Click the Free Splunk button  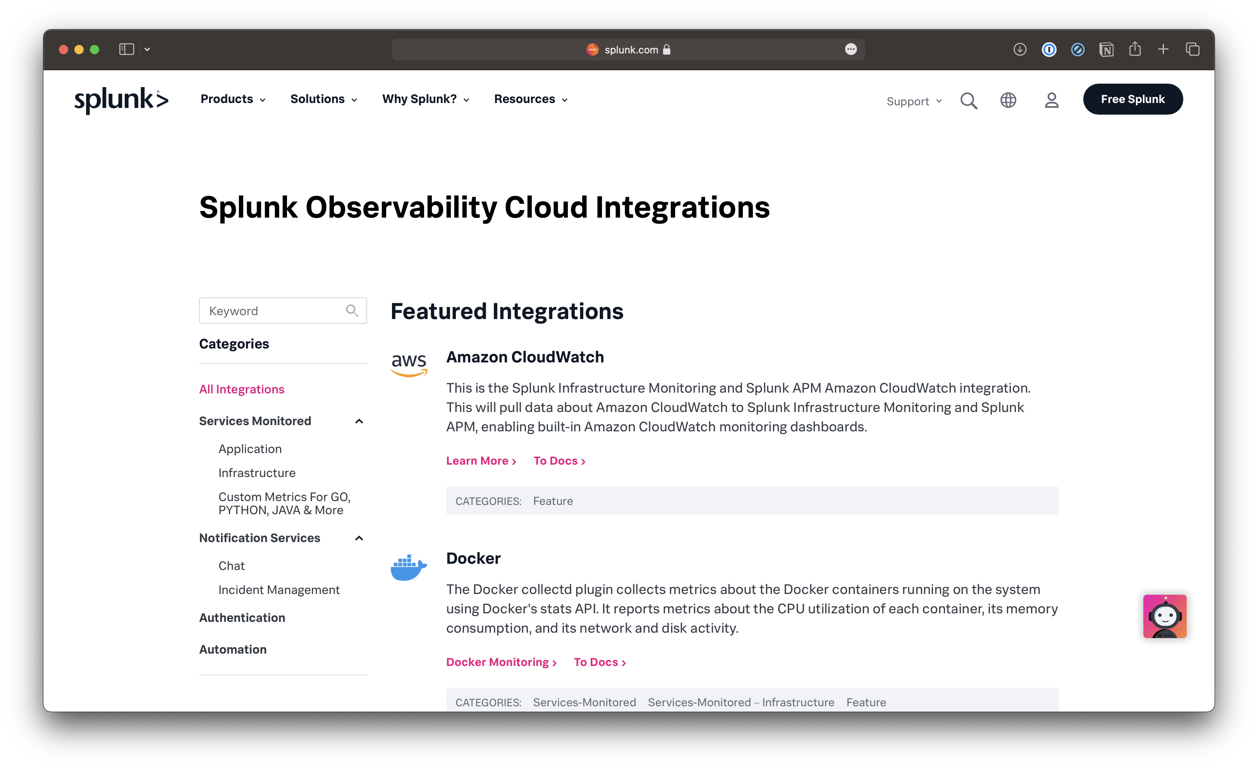pos(1133,99)
